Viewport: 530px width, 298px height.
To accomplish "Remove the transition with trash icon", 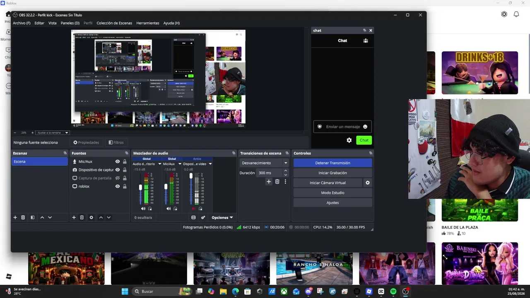I will pos(277,181).
